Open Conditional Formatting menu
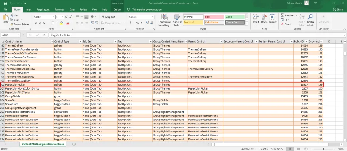This screenshot has width=347, height=151. [x=164, y=20]
